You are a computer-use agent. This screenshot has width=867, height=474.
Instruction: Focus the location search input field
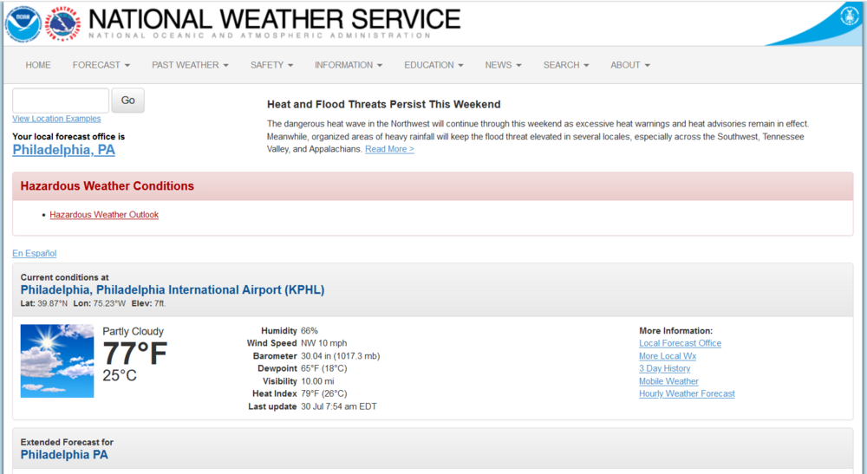(61, 100)
